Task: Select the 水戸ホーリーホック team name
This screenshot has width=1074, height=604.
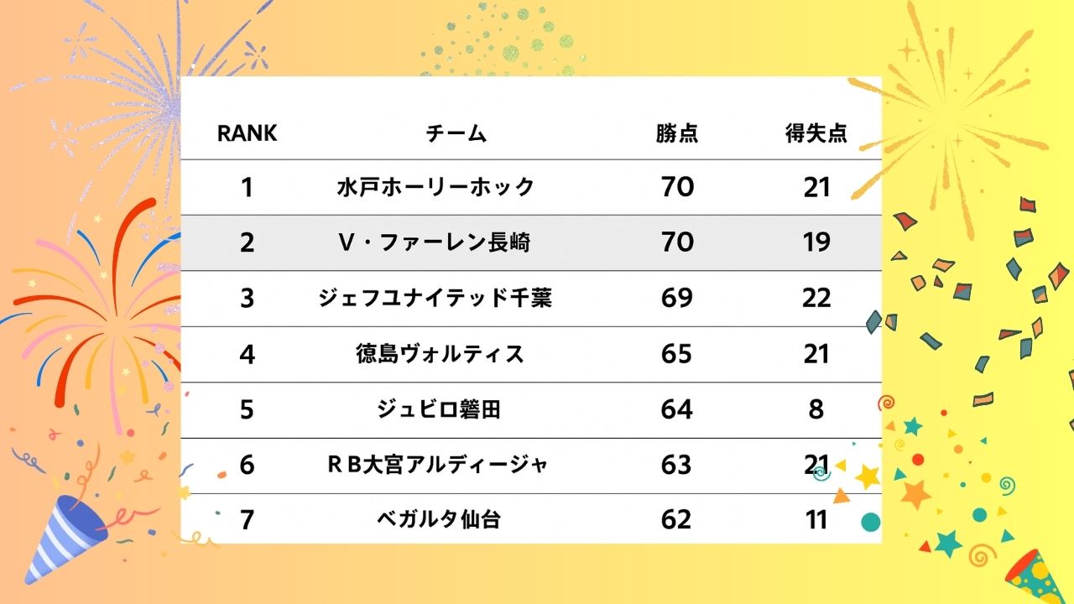Action: [x=435, y=187]
